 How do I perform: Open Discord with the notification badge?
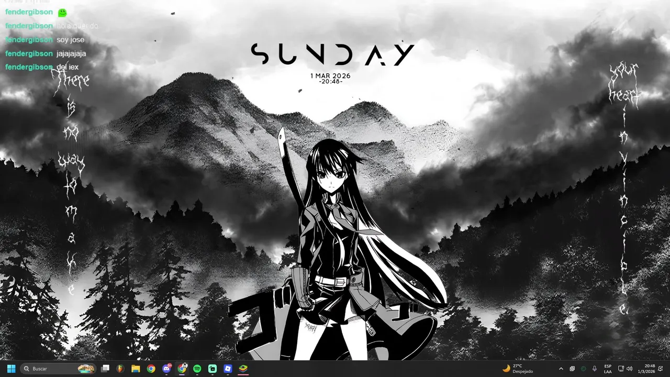click(167, 369)
